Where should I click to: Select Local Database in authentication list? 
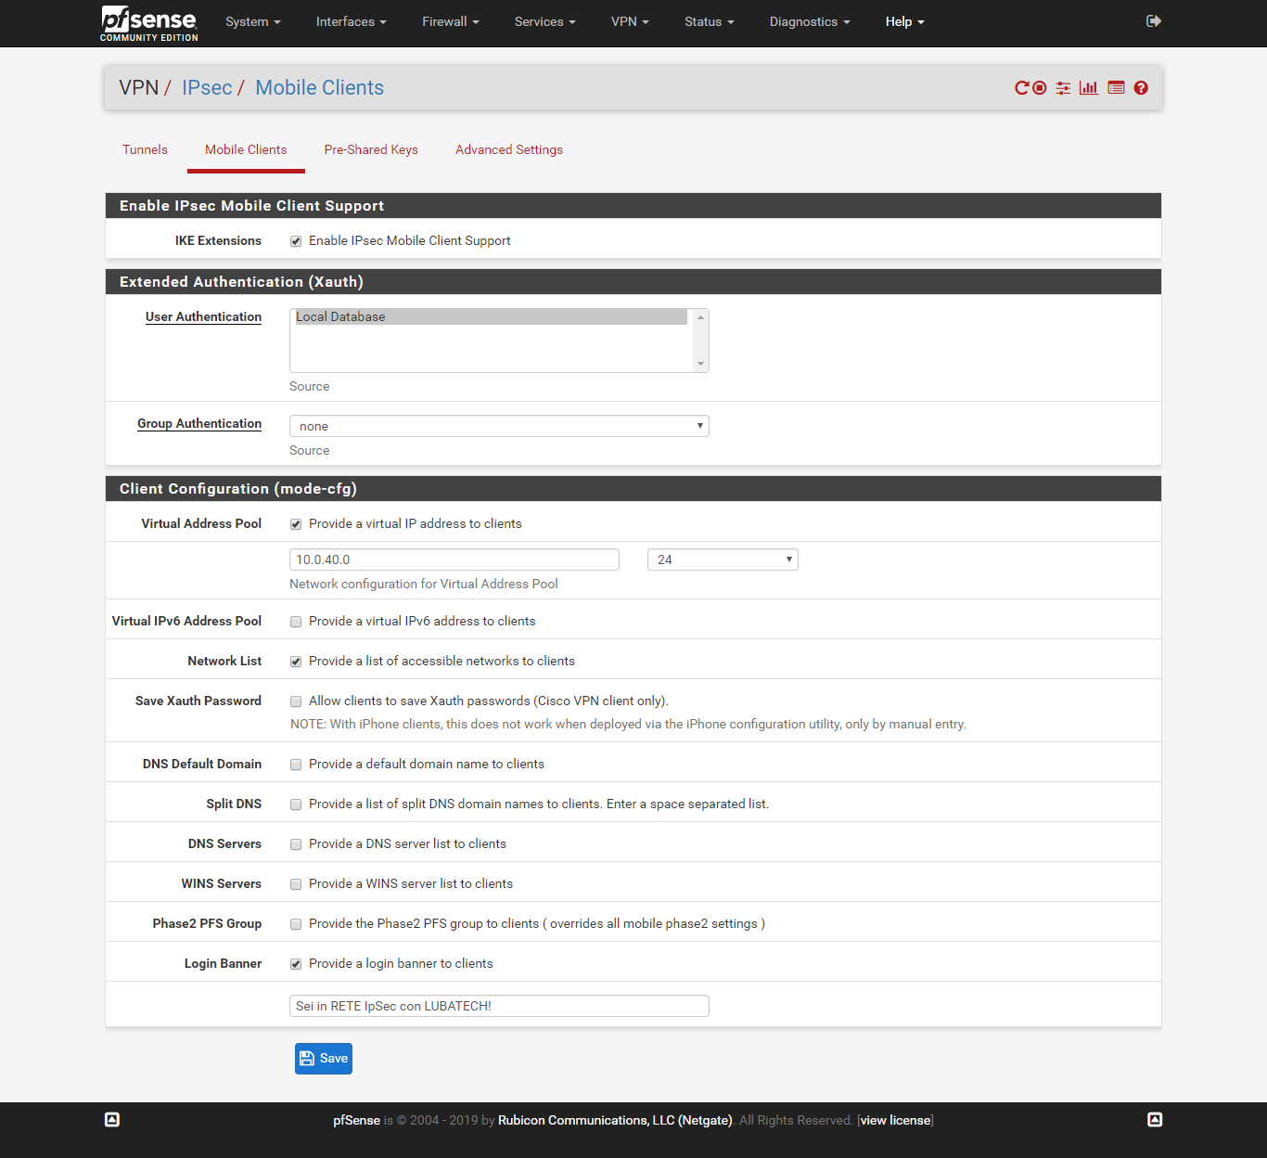492,316
